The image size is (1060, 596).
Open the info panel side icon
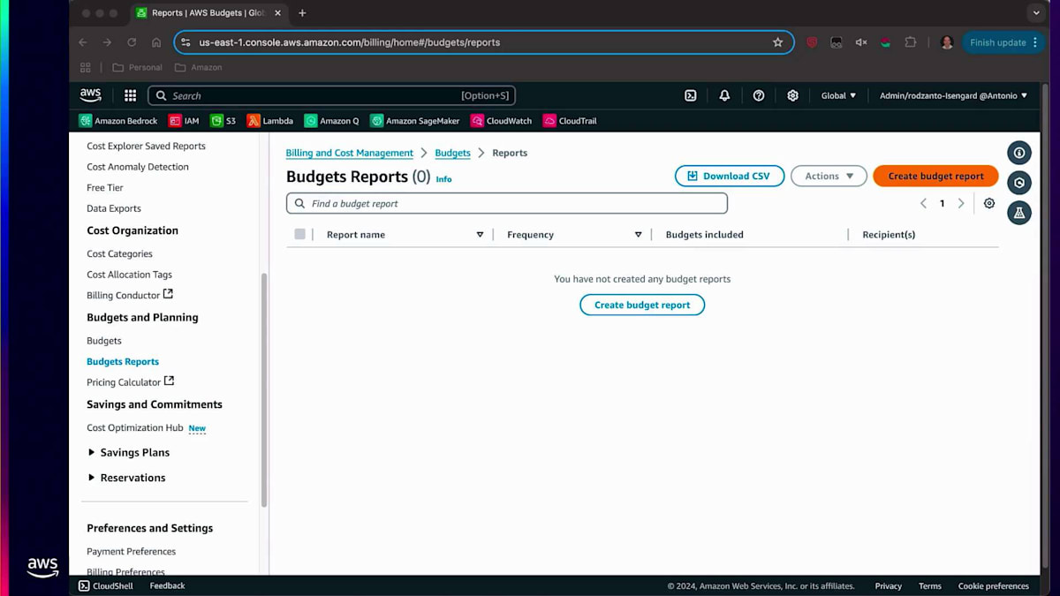[x=1019, y=153]
